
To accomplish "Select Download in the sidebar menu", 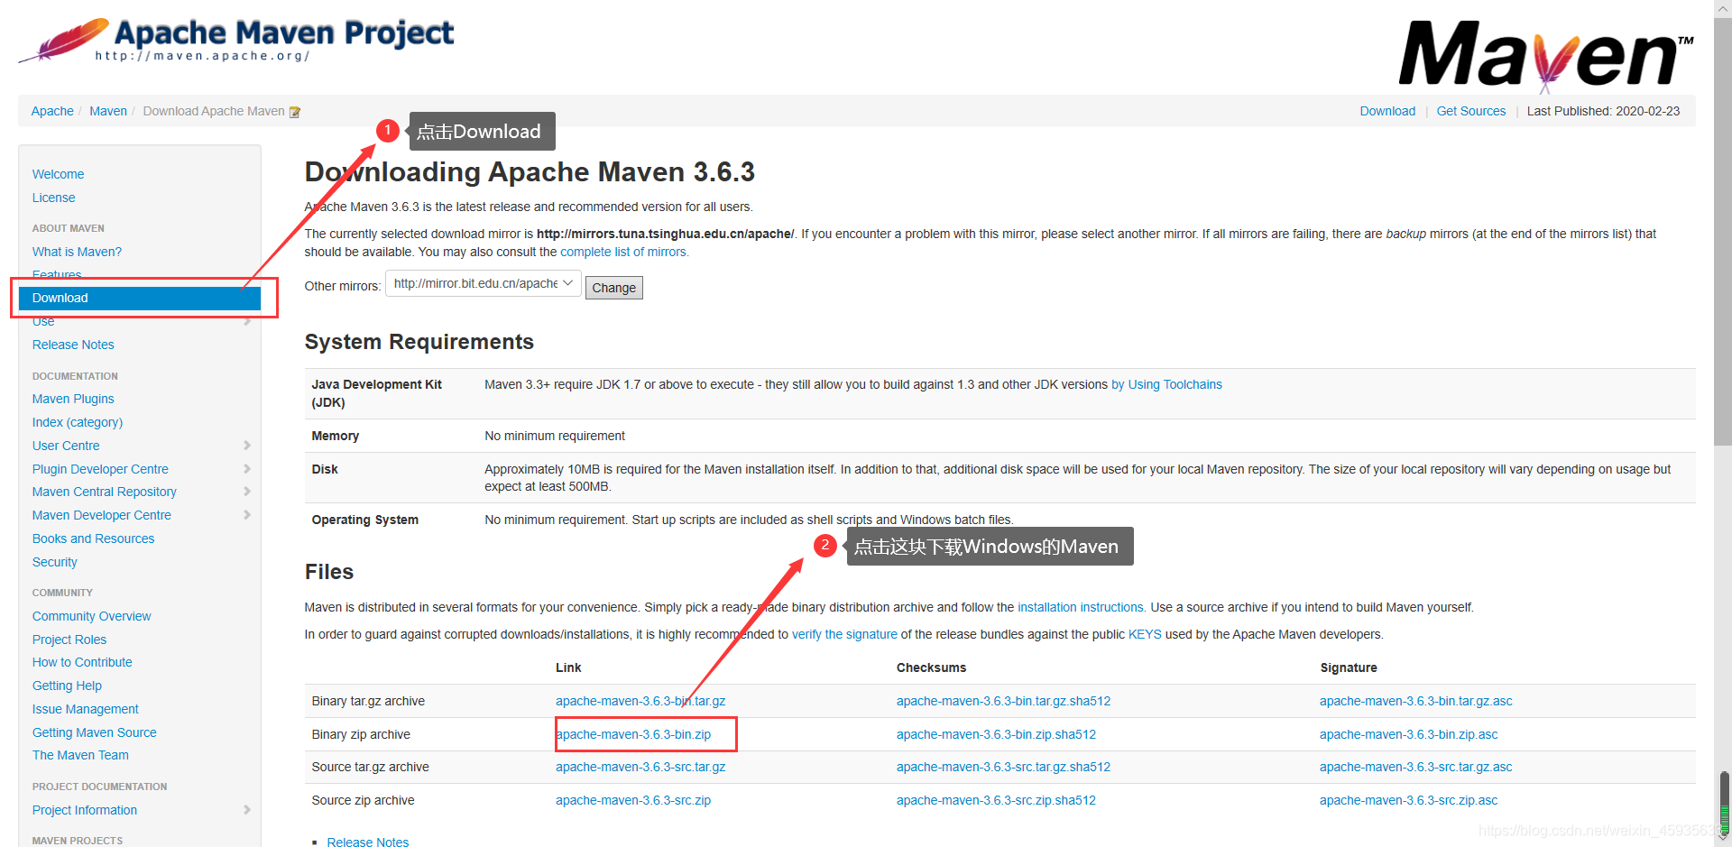I will [60, 298].
